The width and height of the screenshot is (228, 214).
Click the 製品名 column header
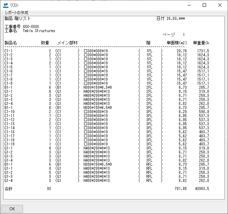pos(10,43)
